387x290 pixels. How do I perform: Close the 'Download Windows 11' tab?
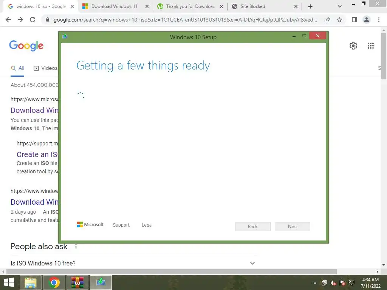pos(147,7)
